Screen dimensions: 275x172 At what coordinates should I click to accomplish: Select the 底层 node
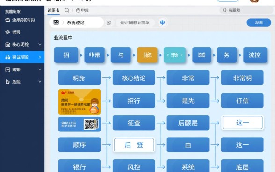242,166
